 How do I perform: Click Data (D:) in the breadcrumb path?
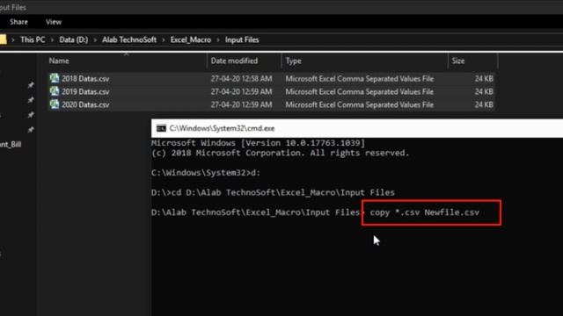(x=74, y=39)
